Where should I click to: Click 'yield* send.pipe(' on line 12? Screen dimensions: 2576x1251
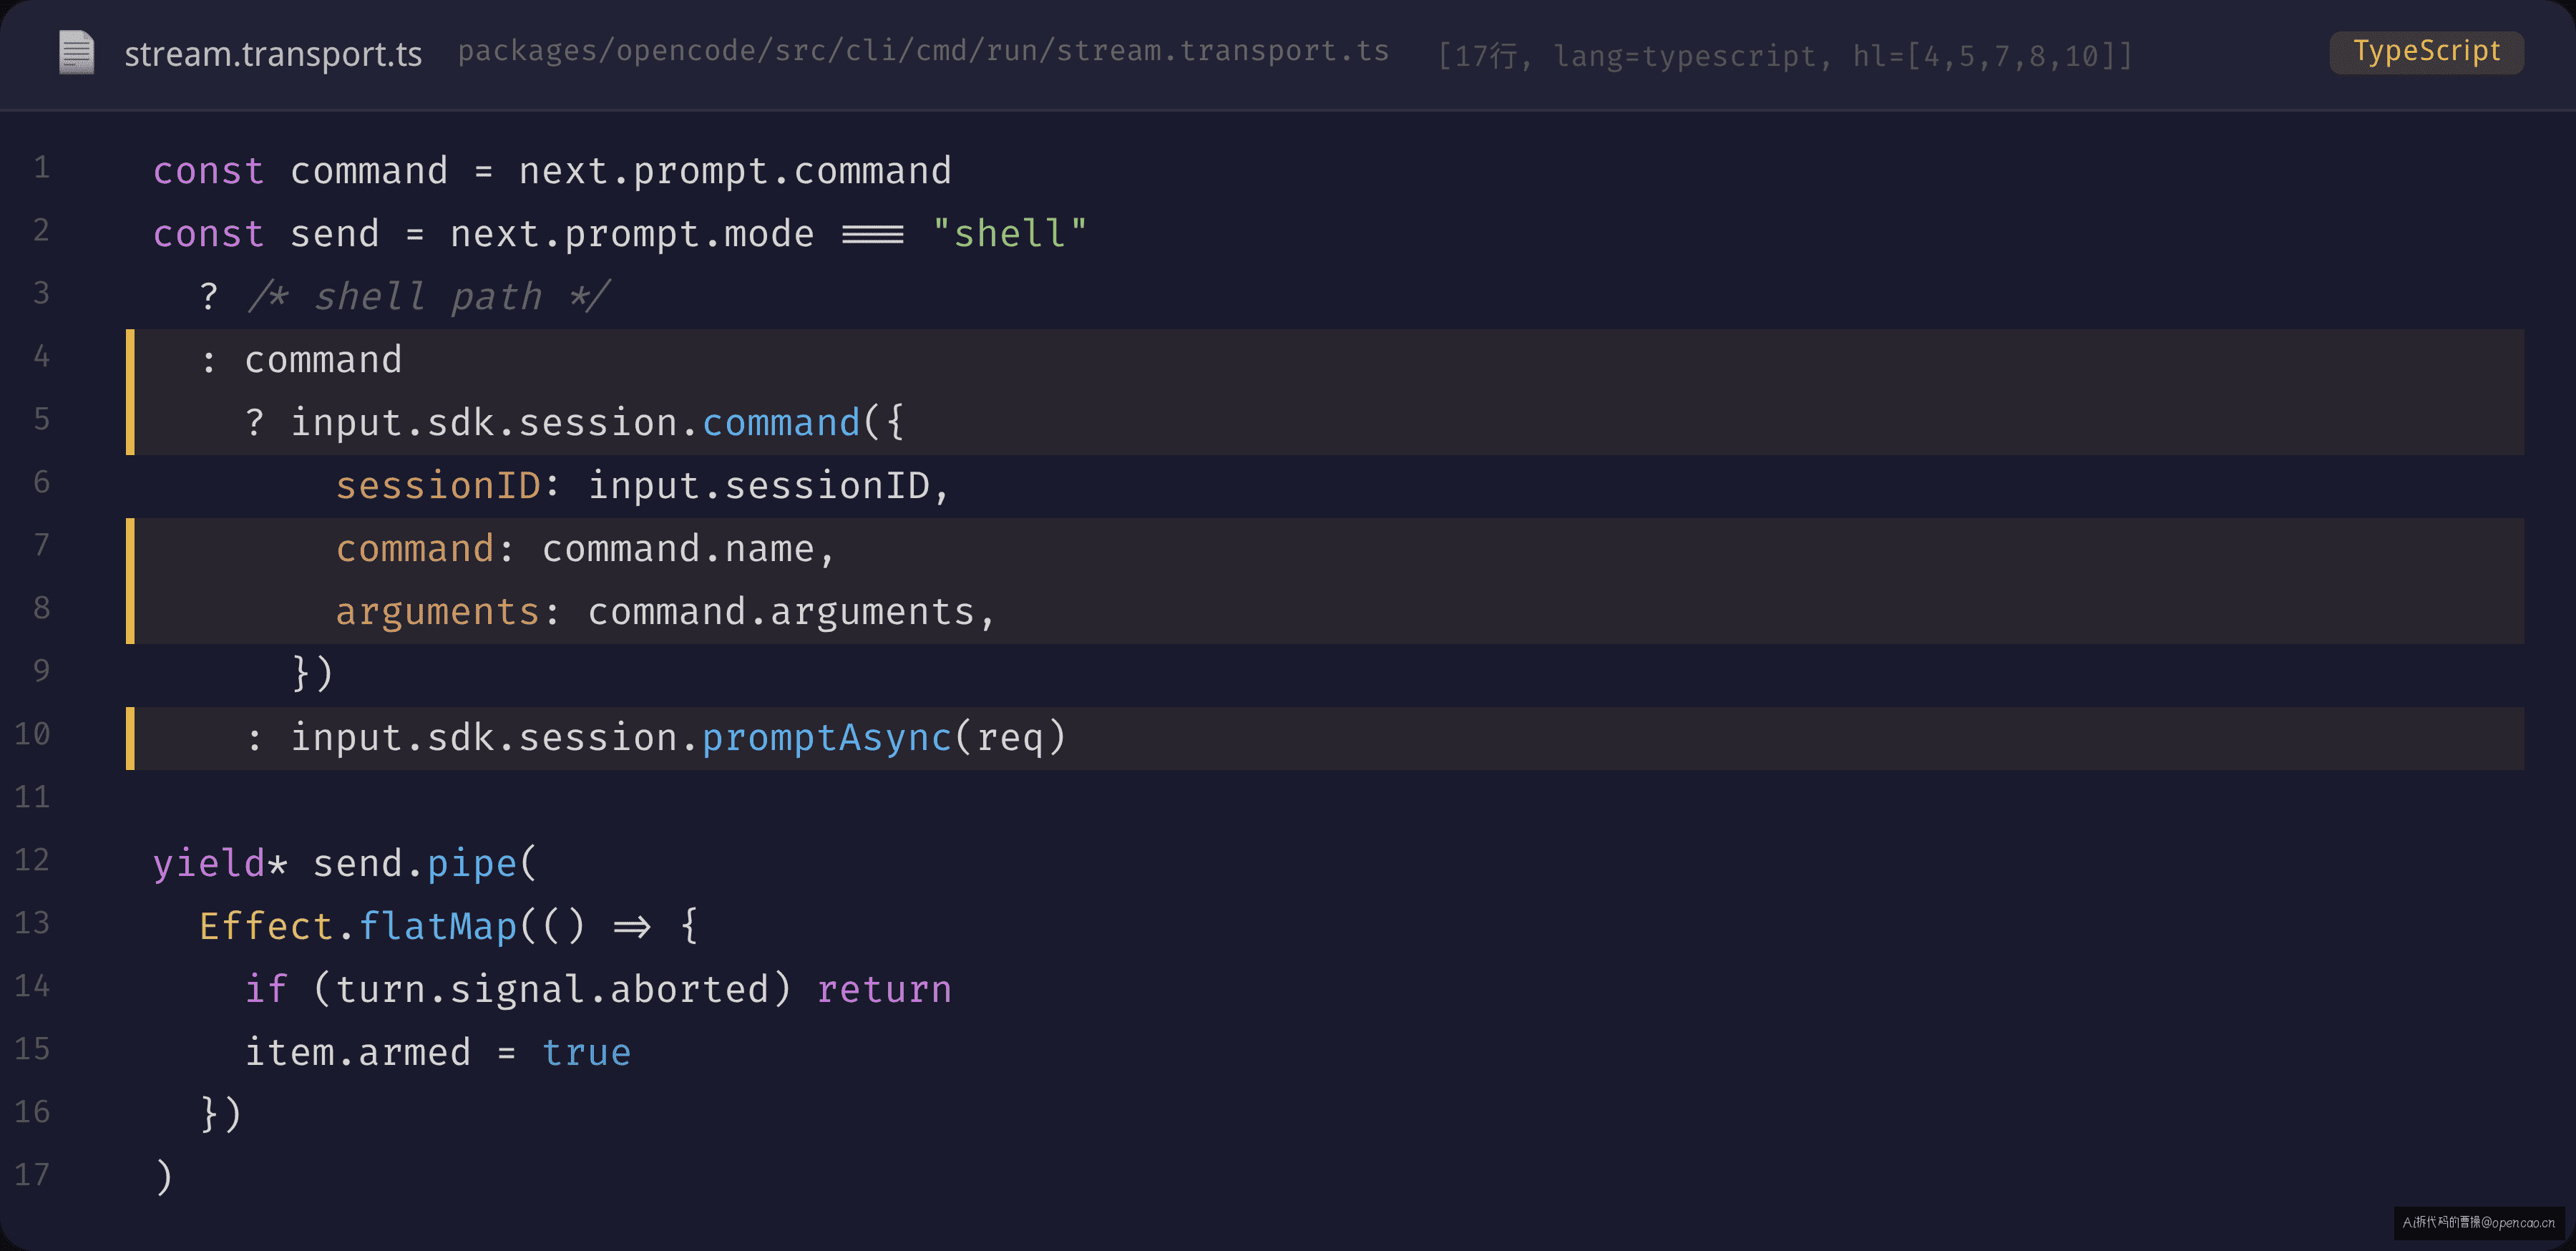345,864
